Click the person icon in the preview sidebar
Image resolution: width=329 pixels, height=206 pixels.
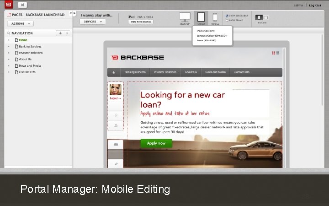click(116, 125)
